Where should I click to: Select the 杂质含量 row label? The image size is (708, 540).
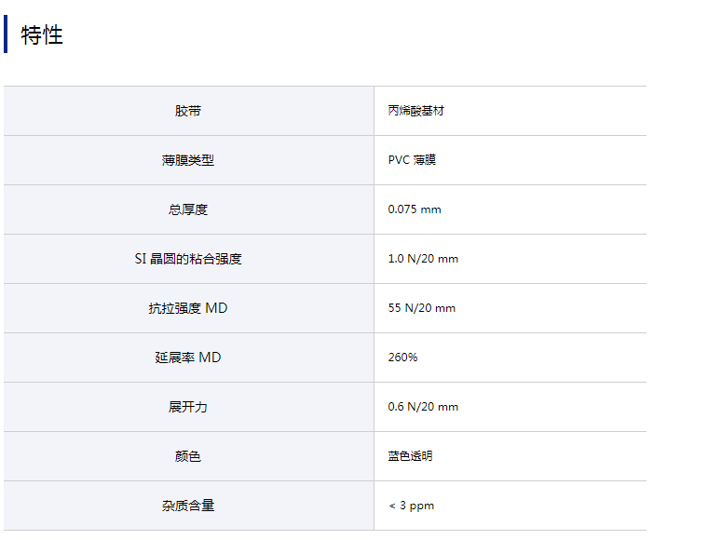click(188, 506)
